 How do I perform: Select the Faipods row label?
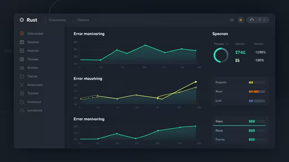[221, 82]
